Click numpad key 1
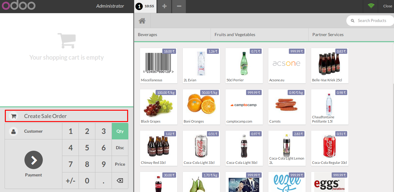This screenshot has height=192, width=394. 71,131
